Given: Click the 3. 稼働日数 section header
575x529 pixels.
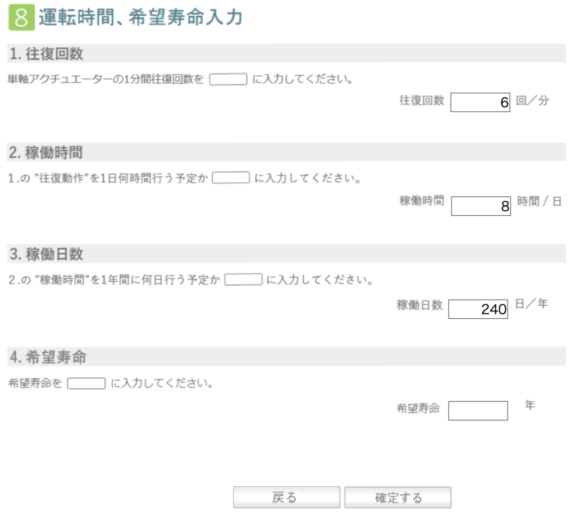Looking at the screenshot, I should pyautogui.click(x=286, y=254).
